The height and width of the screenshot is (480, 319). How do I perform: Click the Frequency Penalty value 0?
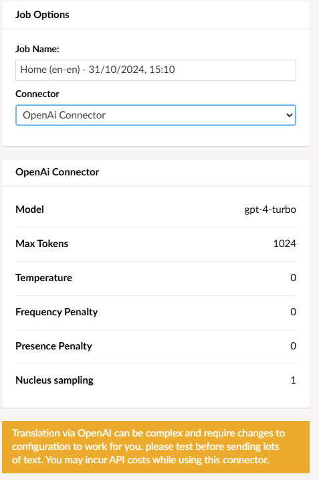(293, 312)
